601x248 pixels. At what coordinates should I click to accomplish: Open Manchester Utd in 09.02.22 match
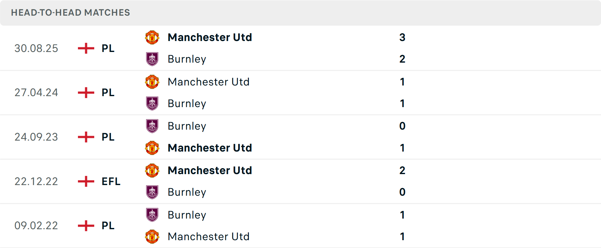pyautogui.click(x=208, y=237)
